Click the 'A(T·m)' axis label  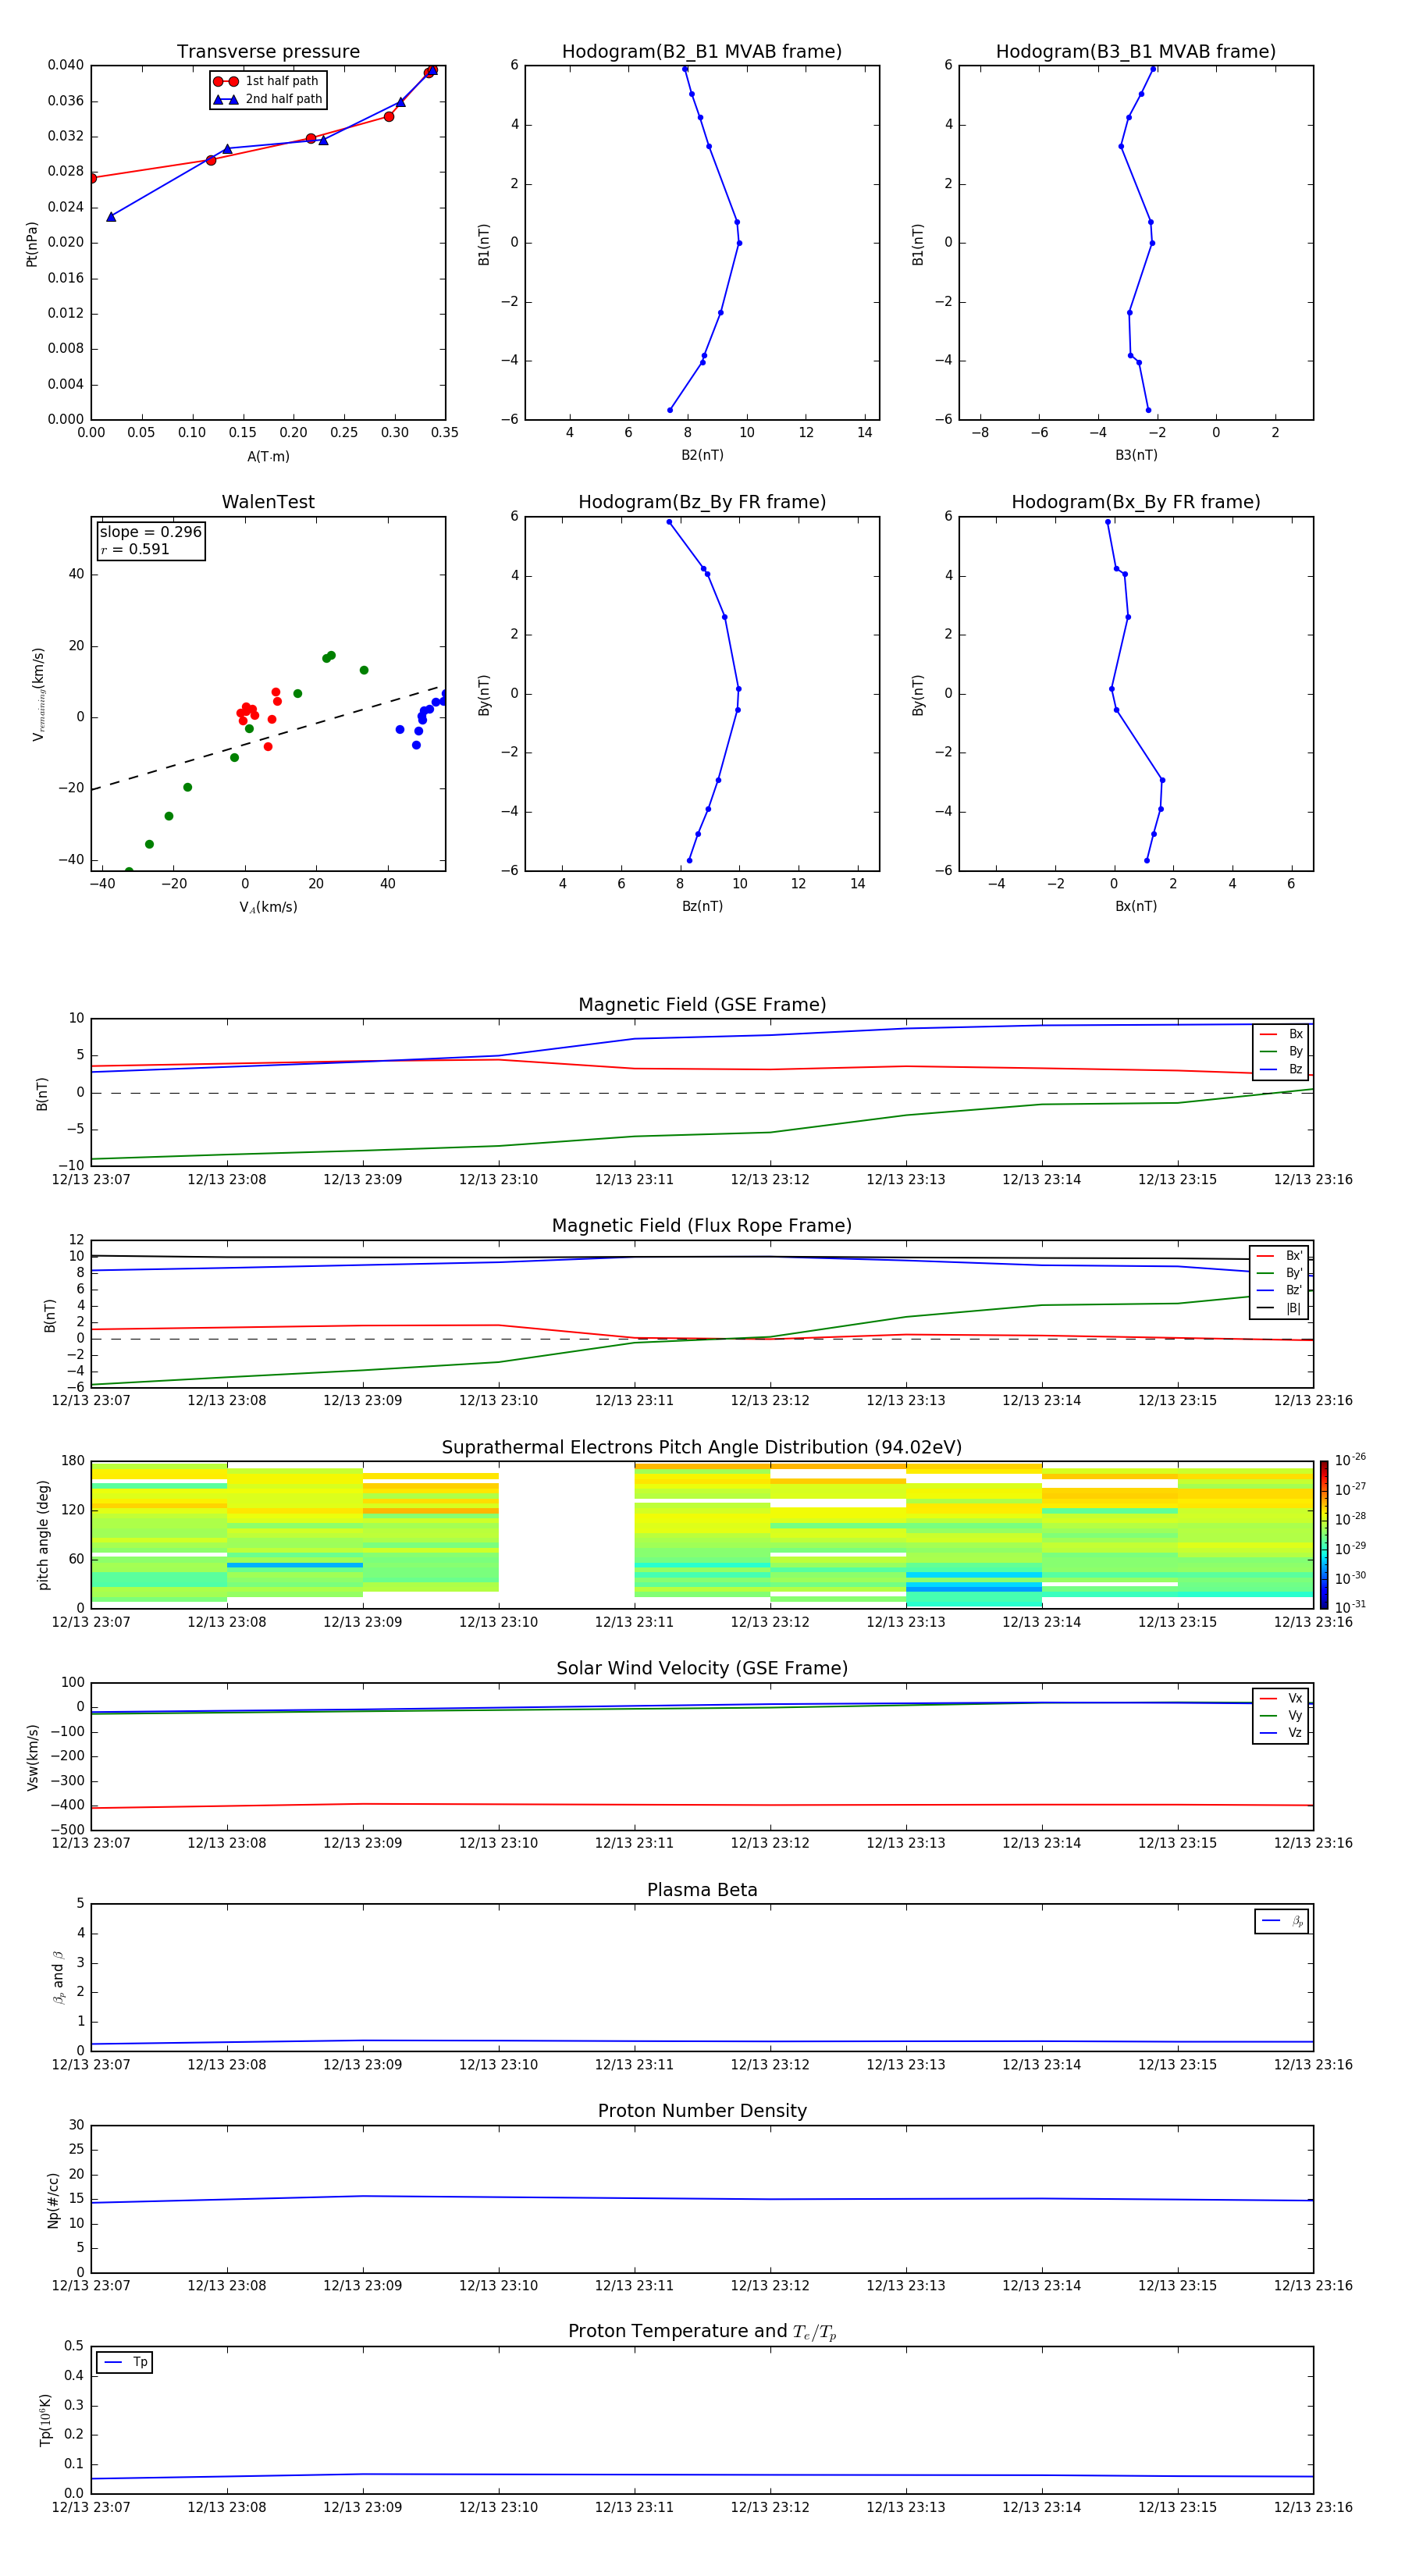tap(268, 456)
